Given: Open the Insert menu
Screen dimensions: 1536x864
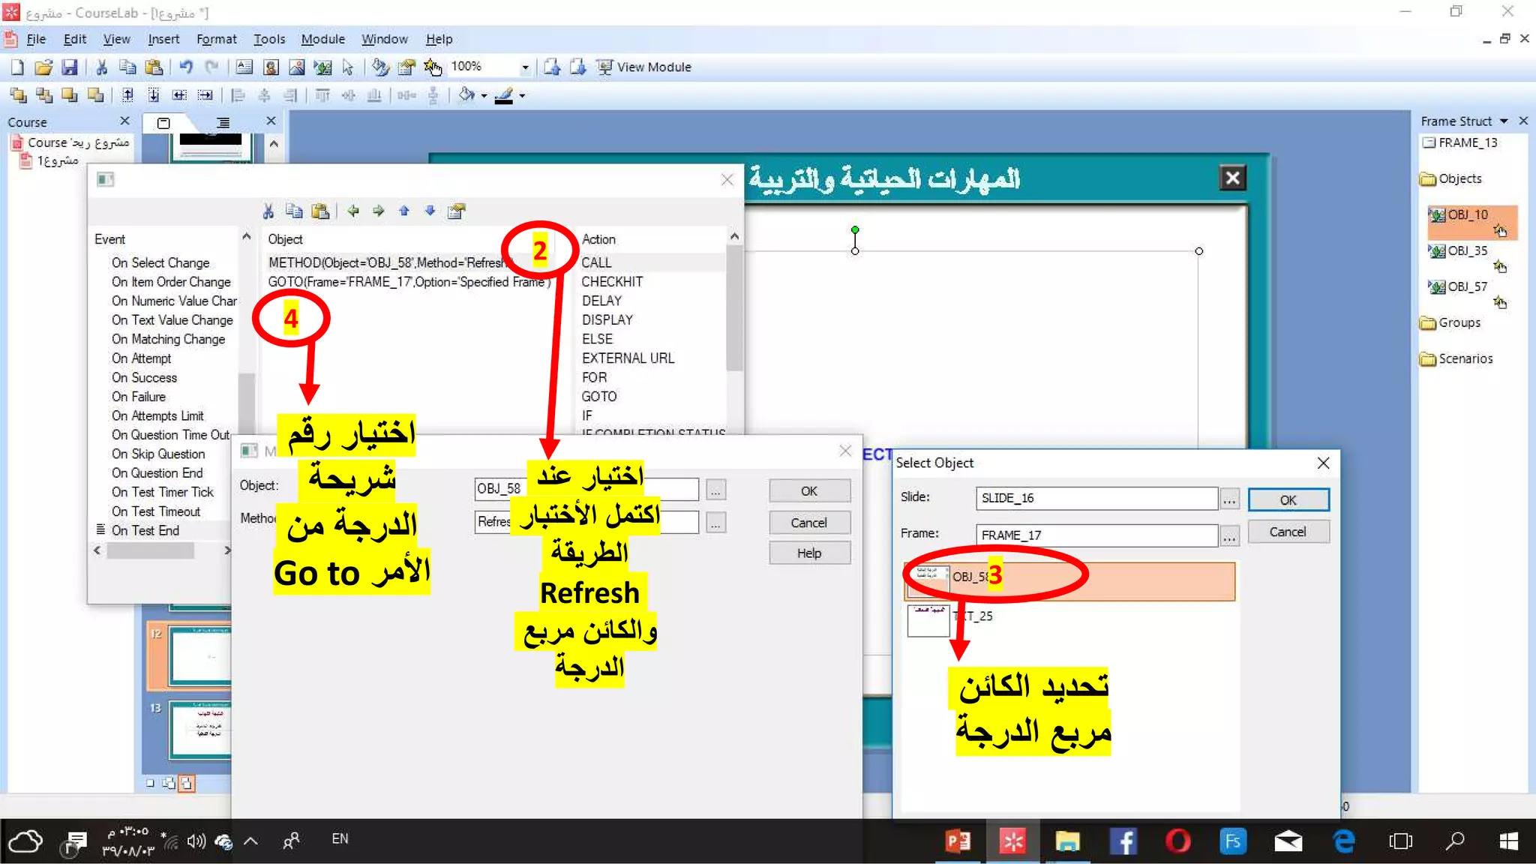Looking at the screenshot, I should click(163, 39).
